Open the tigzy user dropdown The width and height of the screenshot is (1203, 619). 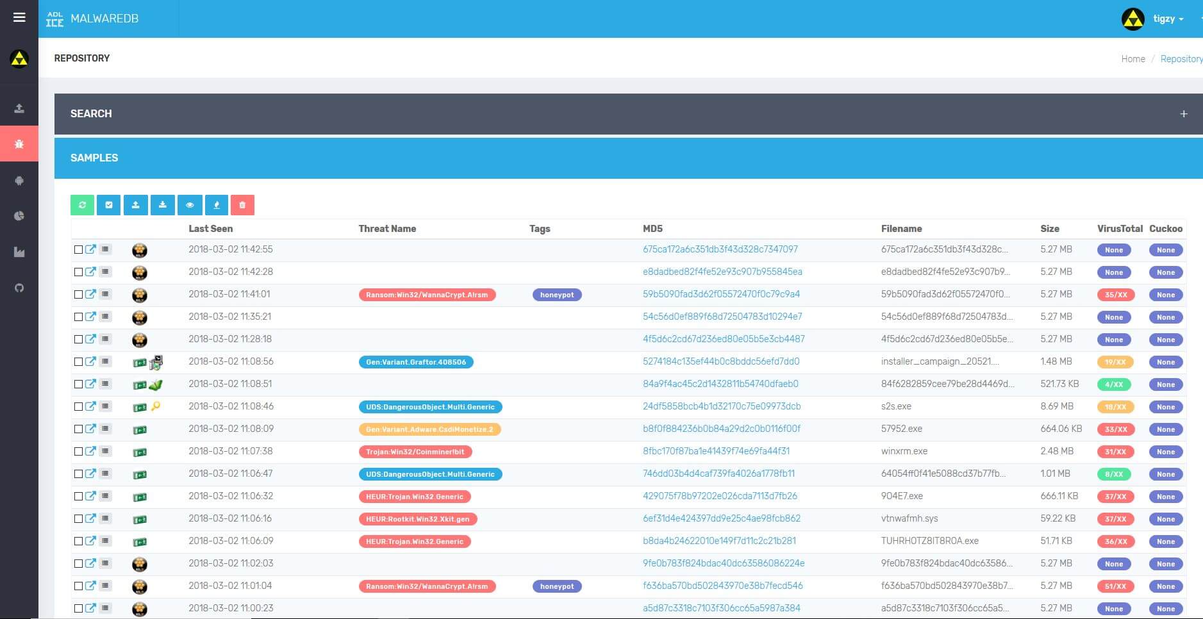pos(1167,19)
